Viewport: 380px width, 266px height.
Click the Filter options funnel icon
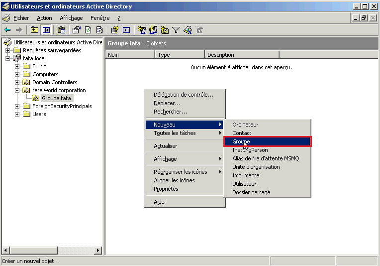176,30
